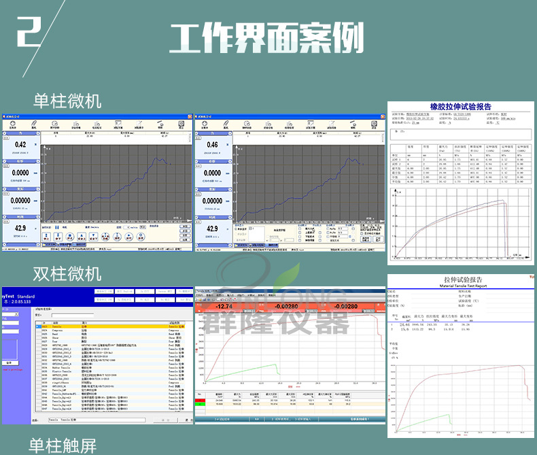This screenshot has height=455, width=537.
Task: Click the slanted ruler toolbar icon in the 0.42 window
Action: (160, 124)
